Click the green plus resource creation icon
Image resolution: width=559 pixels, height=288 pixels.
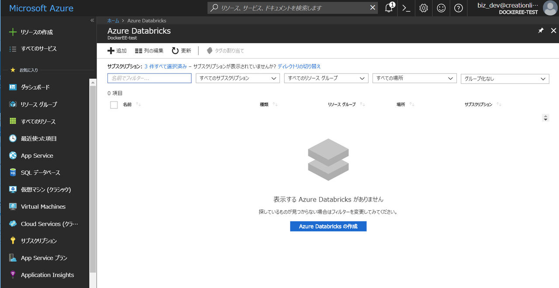point(13,32)
